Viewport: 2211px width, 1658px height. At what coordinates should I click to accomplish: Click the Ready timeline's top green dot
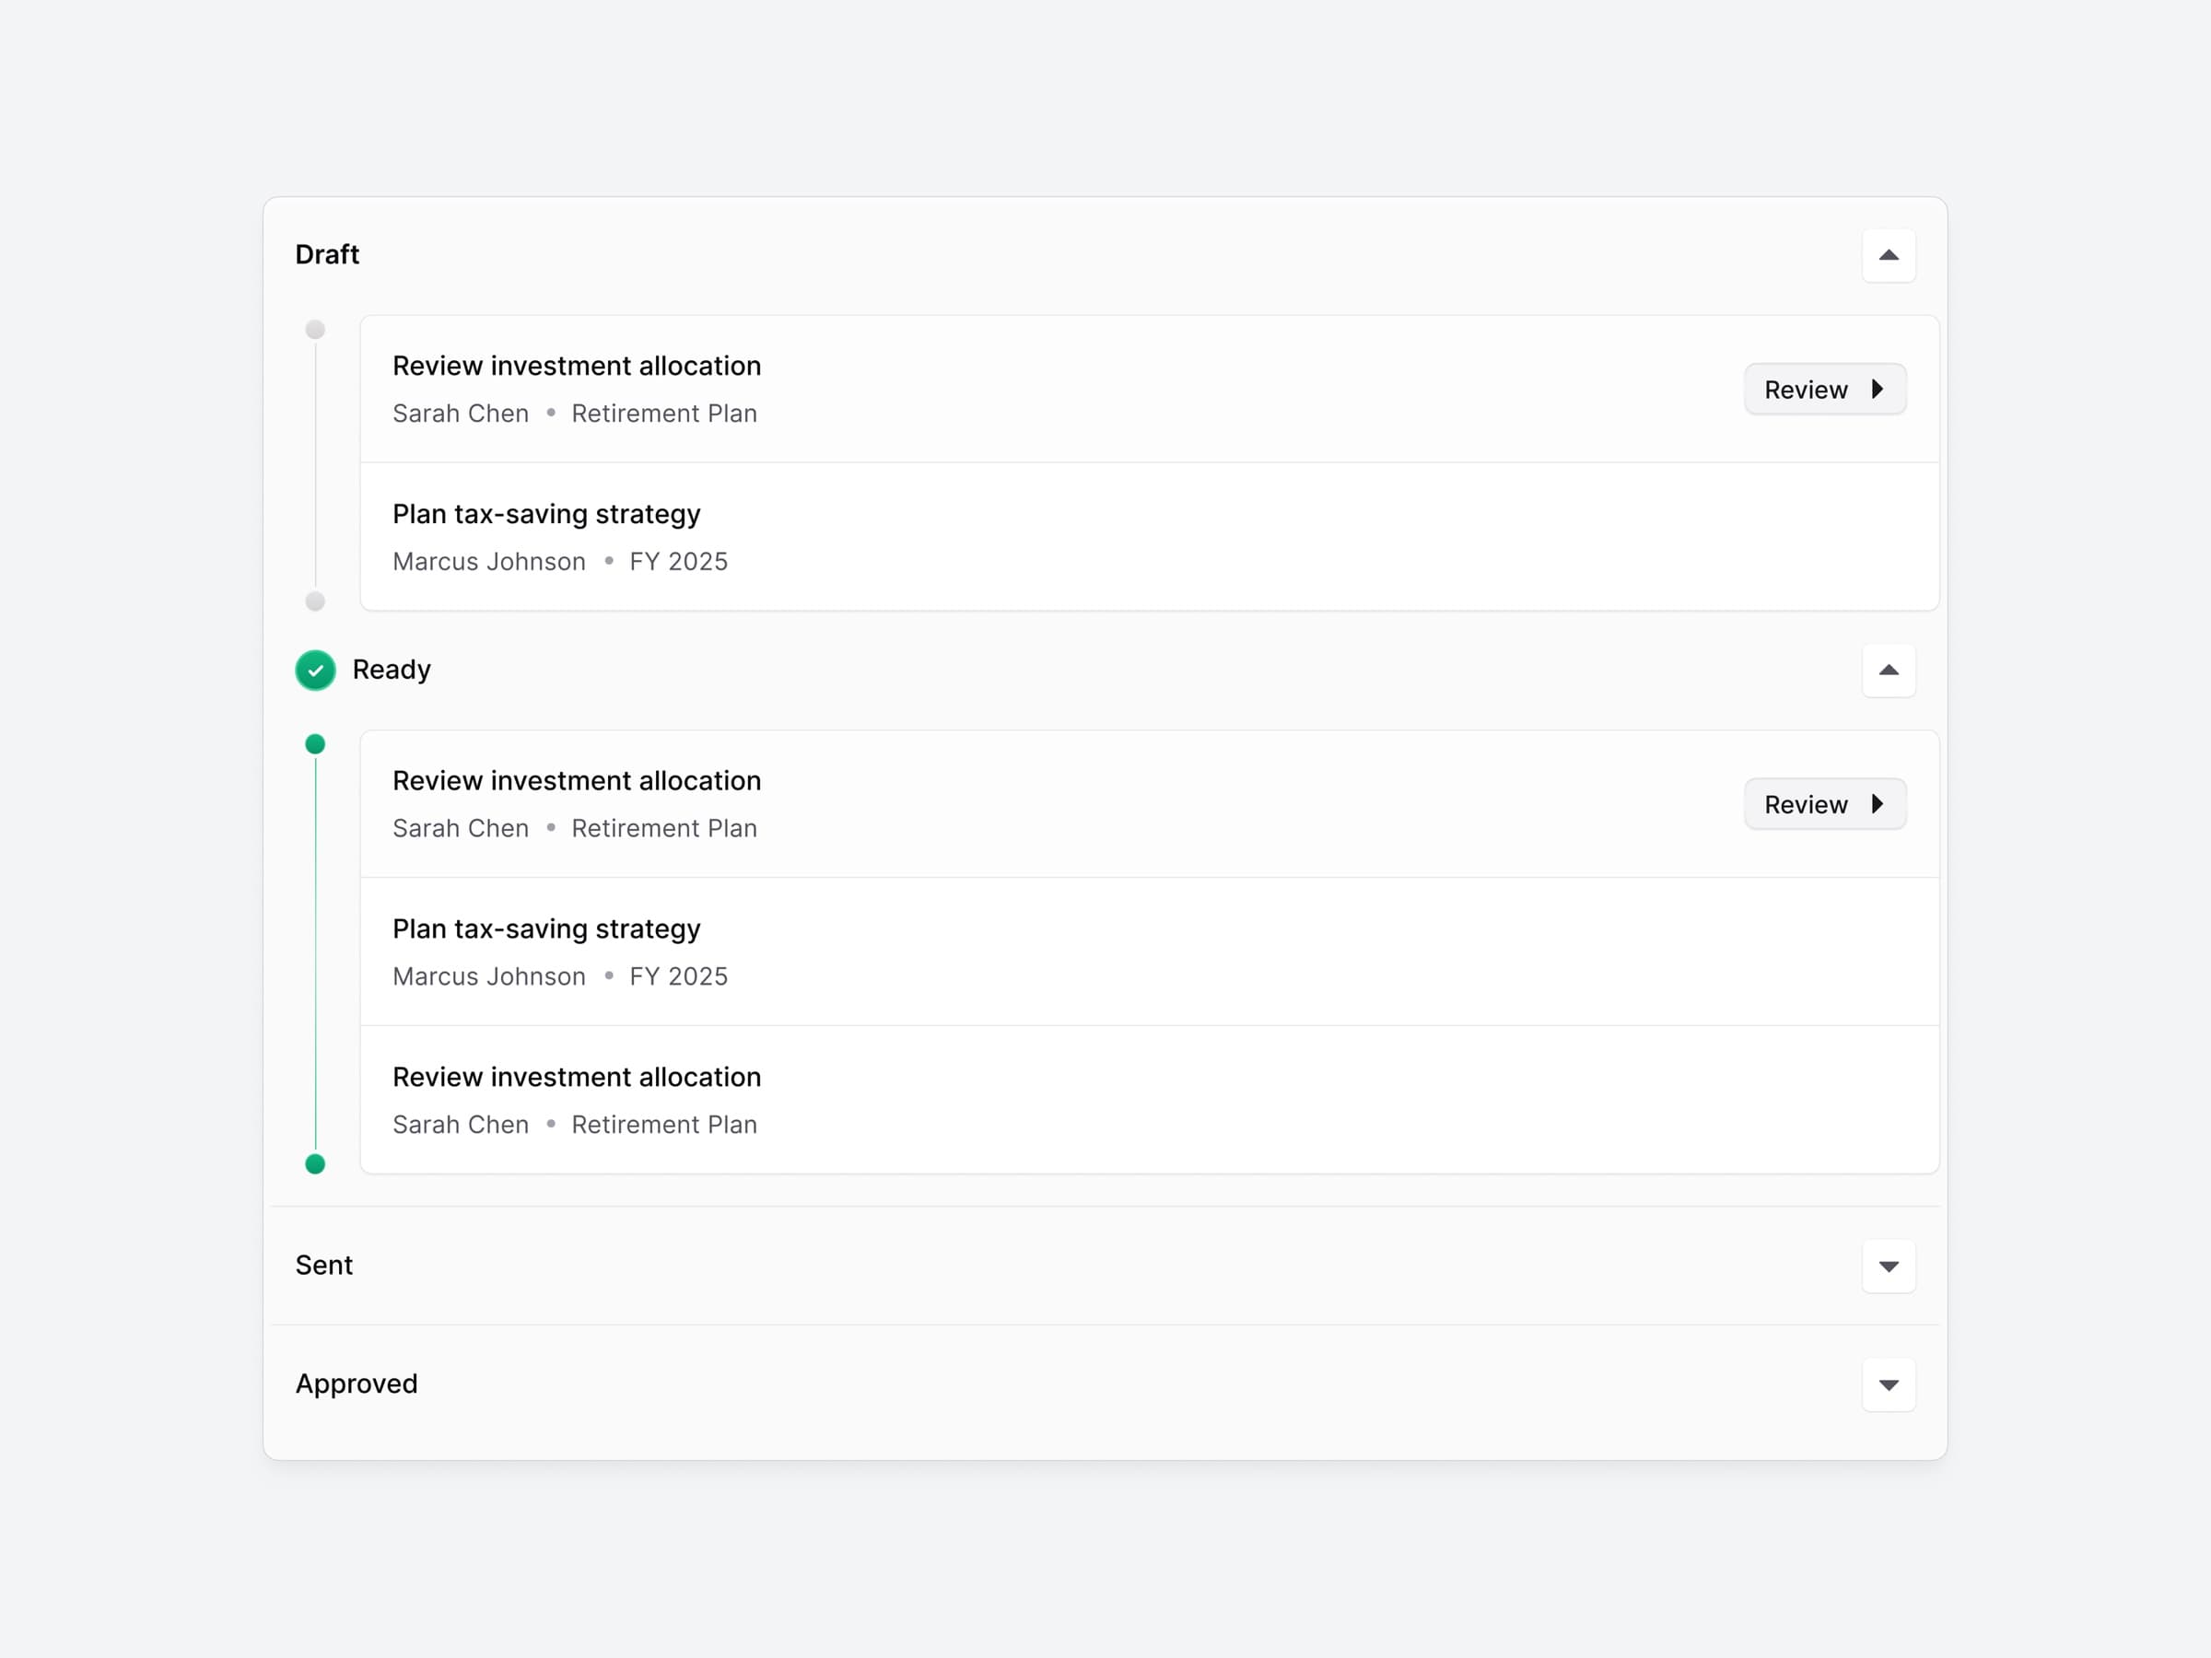(x=315, y=743)
